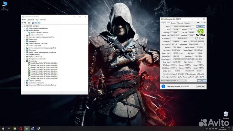The width and height of the screenshot is (233, 131).
Task: Switch to the Sensors tab in GPU-Z
Action: pyautogui.click(x=173, y=23)
